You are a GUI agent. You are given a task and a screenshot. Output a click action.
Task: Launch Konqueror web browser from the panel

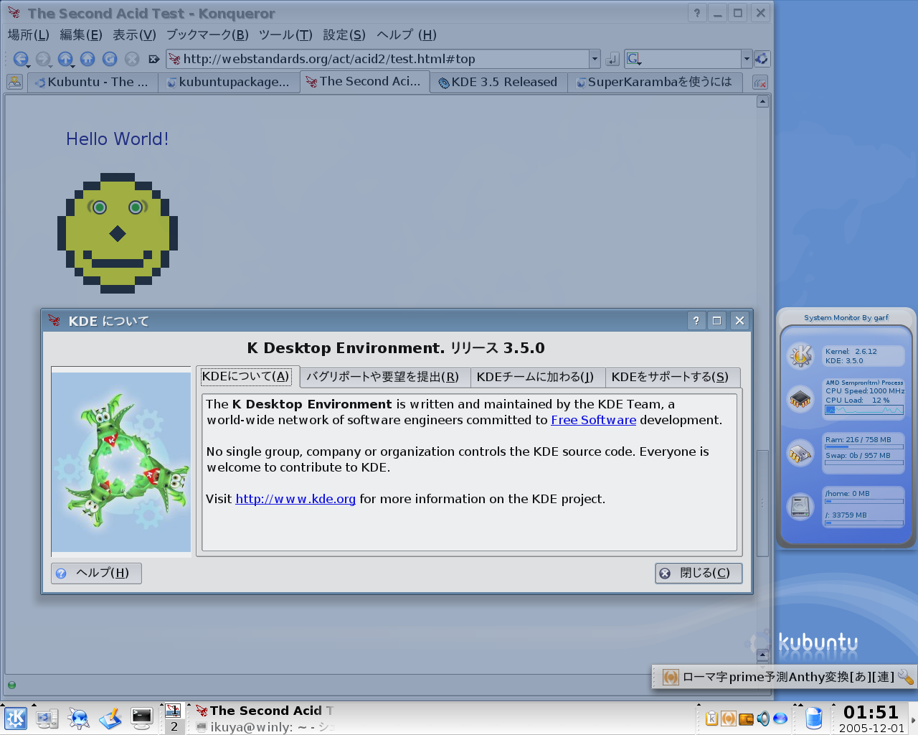[79, 718]
